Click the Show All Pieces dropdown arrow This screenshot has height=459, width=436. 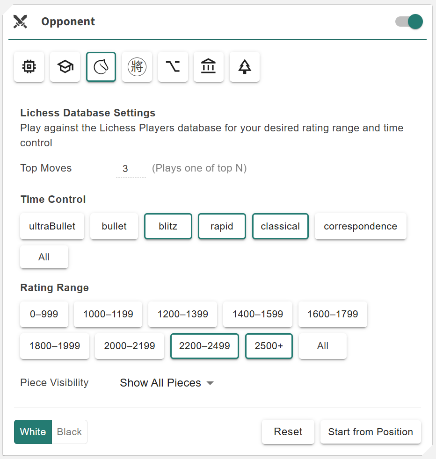click(210, 383)
